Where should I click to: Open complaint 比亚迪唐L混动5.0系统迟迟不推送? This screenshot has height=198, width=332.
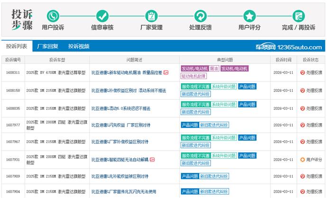120,108
